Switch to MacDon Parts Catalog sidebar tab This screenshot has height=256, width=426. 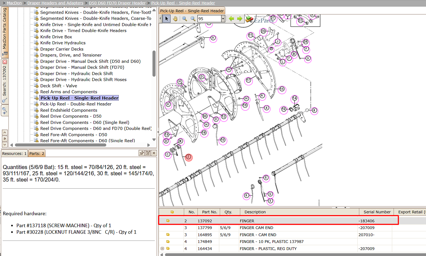click(x=5, y=32)
